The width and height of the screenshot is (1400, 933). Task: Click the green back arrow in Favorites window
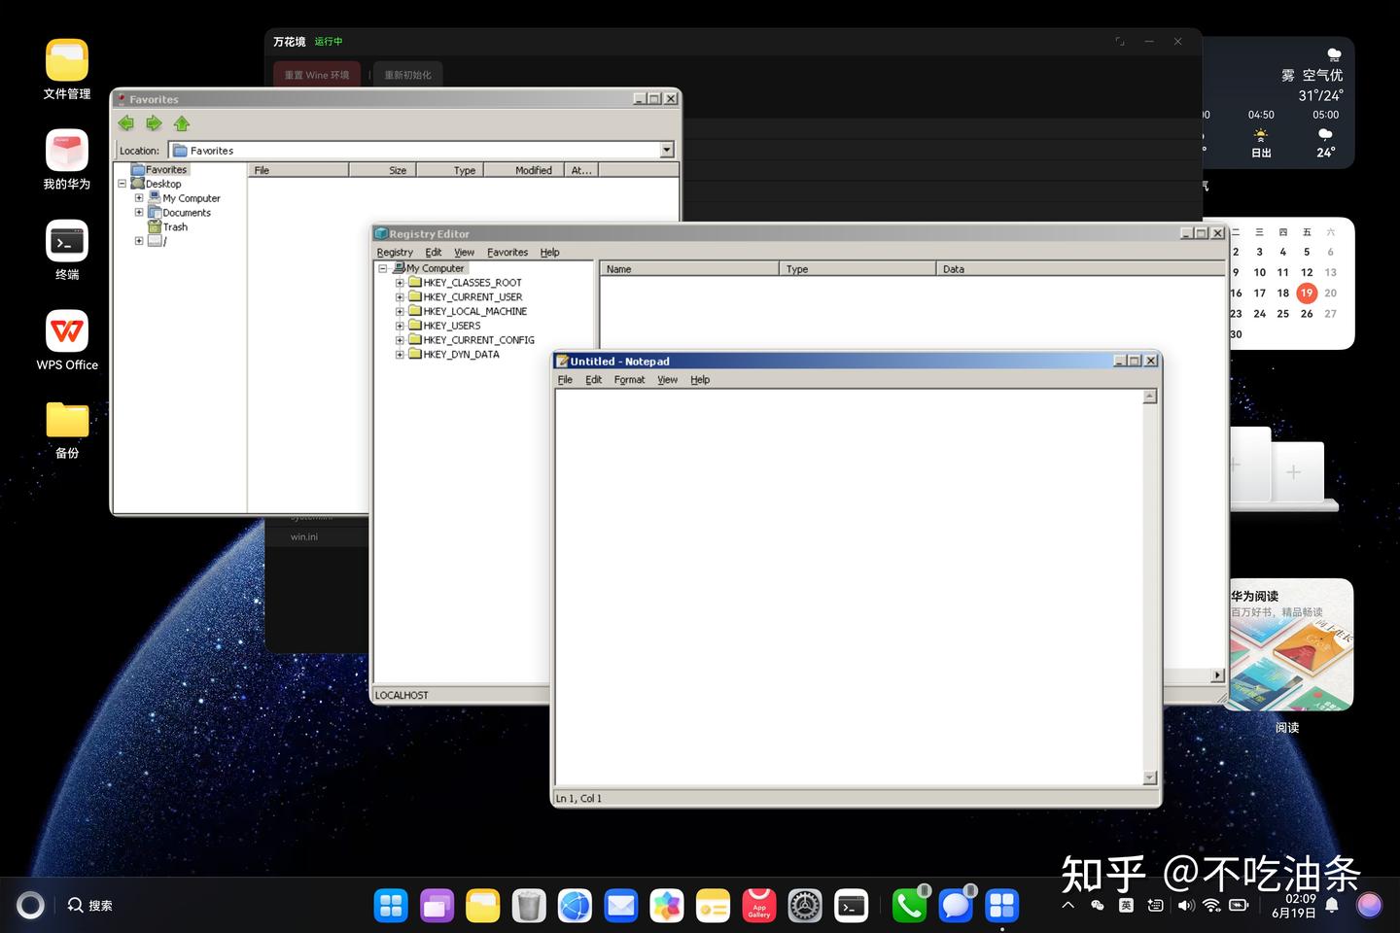point(125,123)
